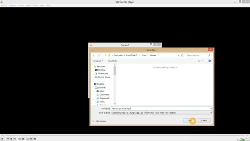Open the view options dropdown arrow
This screenshot has height=141, width=250.
pos(203,61)
